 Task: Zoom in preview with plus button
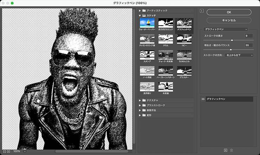point(8,152)
